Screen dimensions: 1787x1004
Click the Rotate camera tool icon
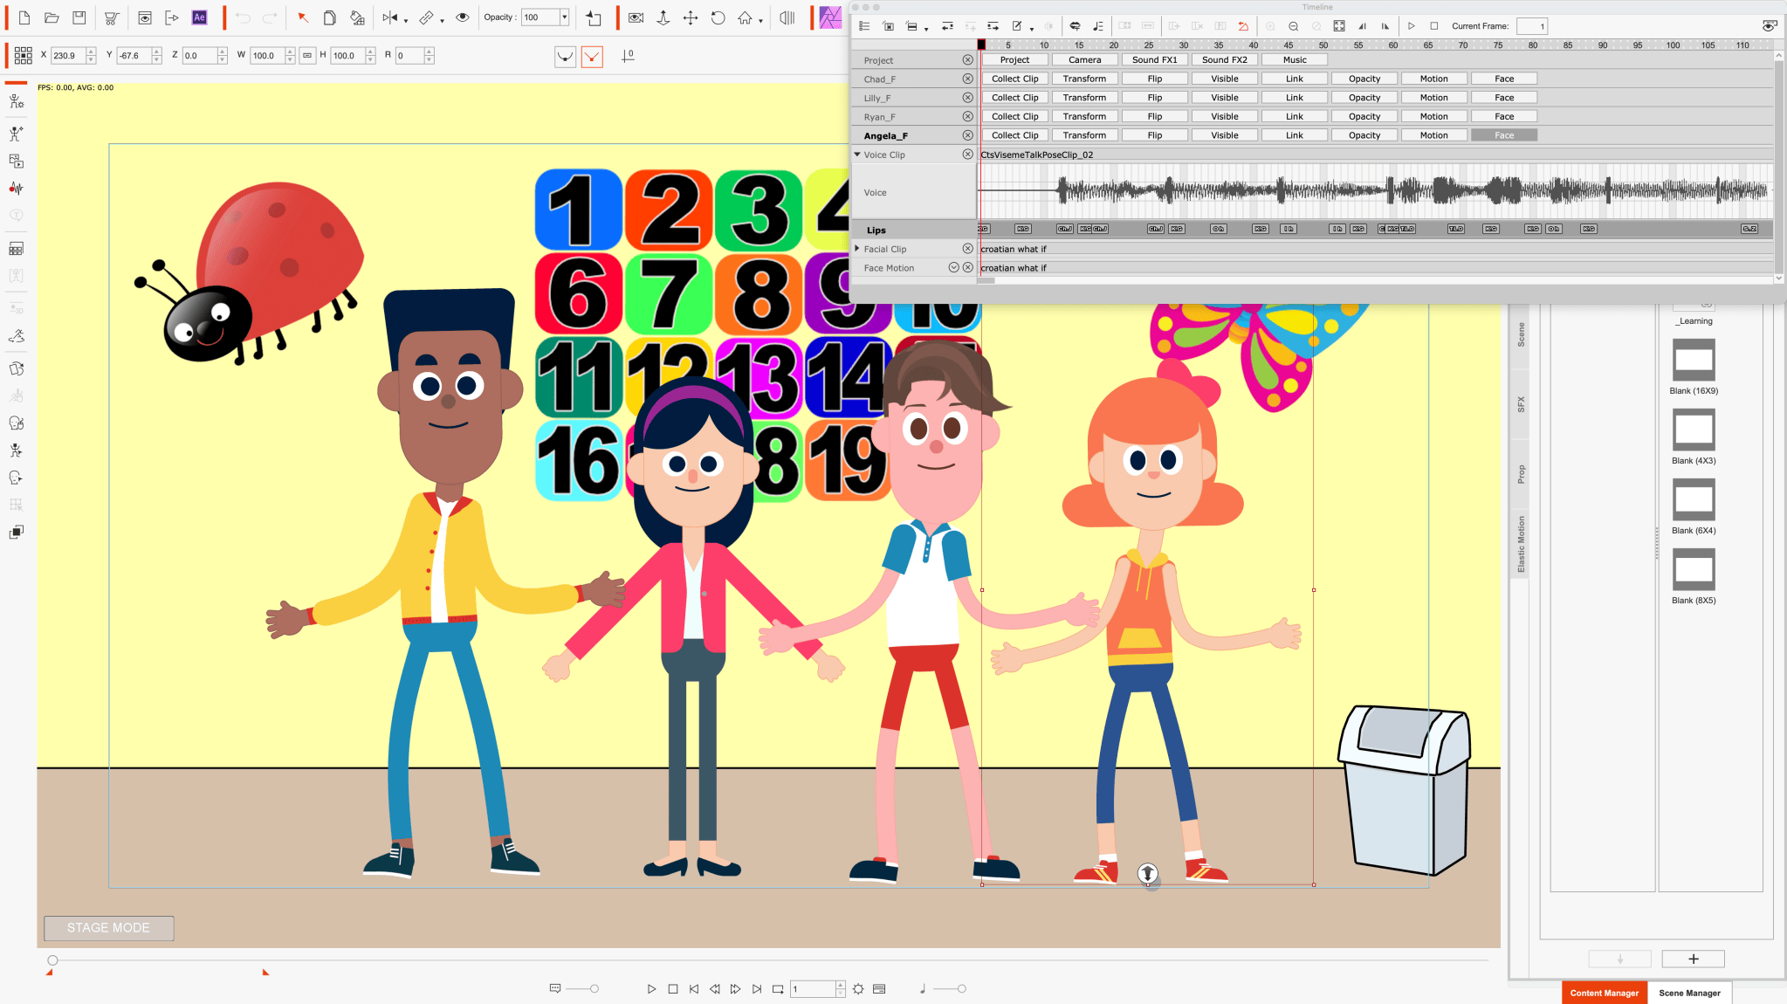click(718, 17)
